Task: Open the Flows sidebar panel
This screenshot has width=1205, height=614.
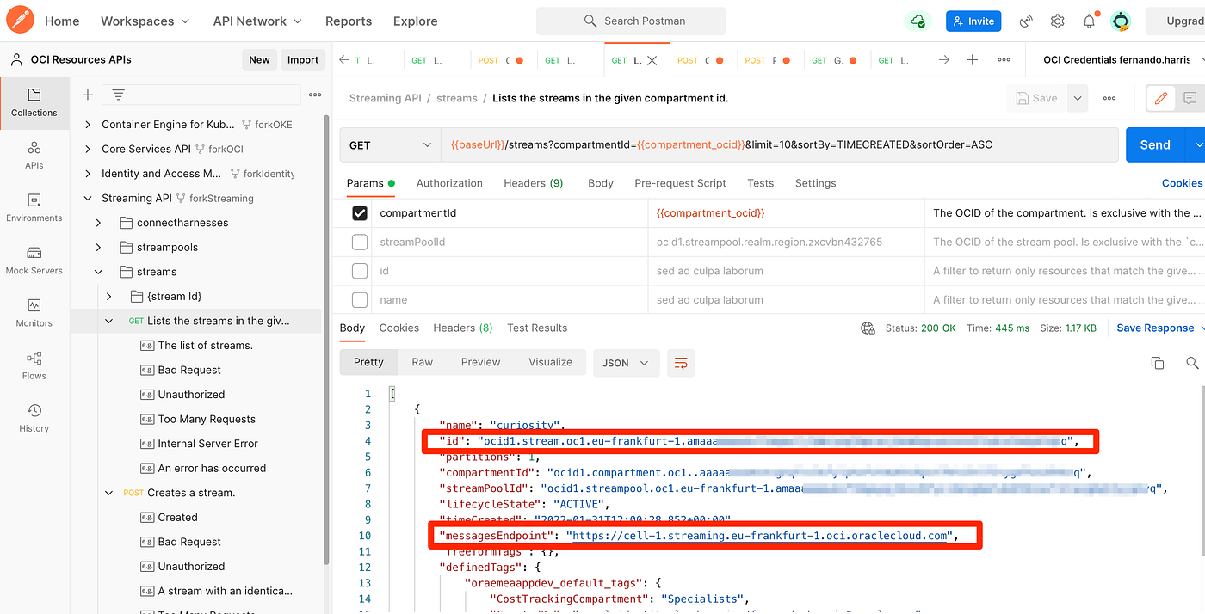Action: click(x=34, y=365)
